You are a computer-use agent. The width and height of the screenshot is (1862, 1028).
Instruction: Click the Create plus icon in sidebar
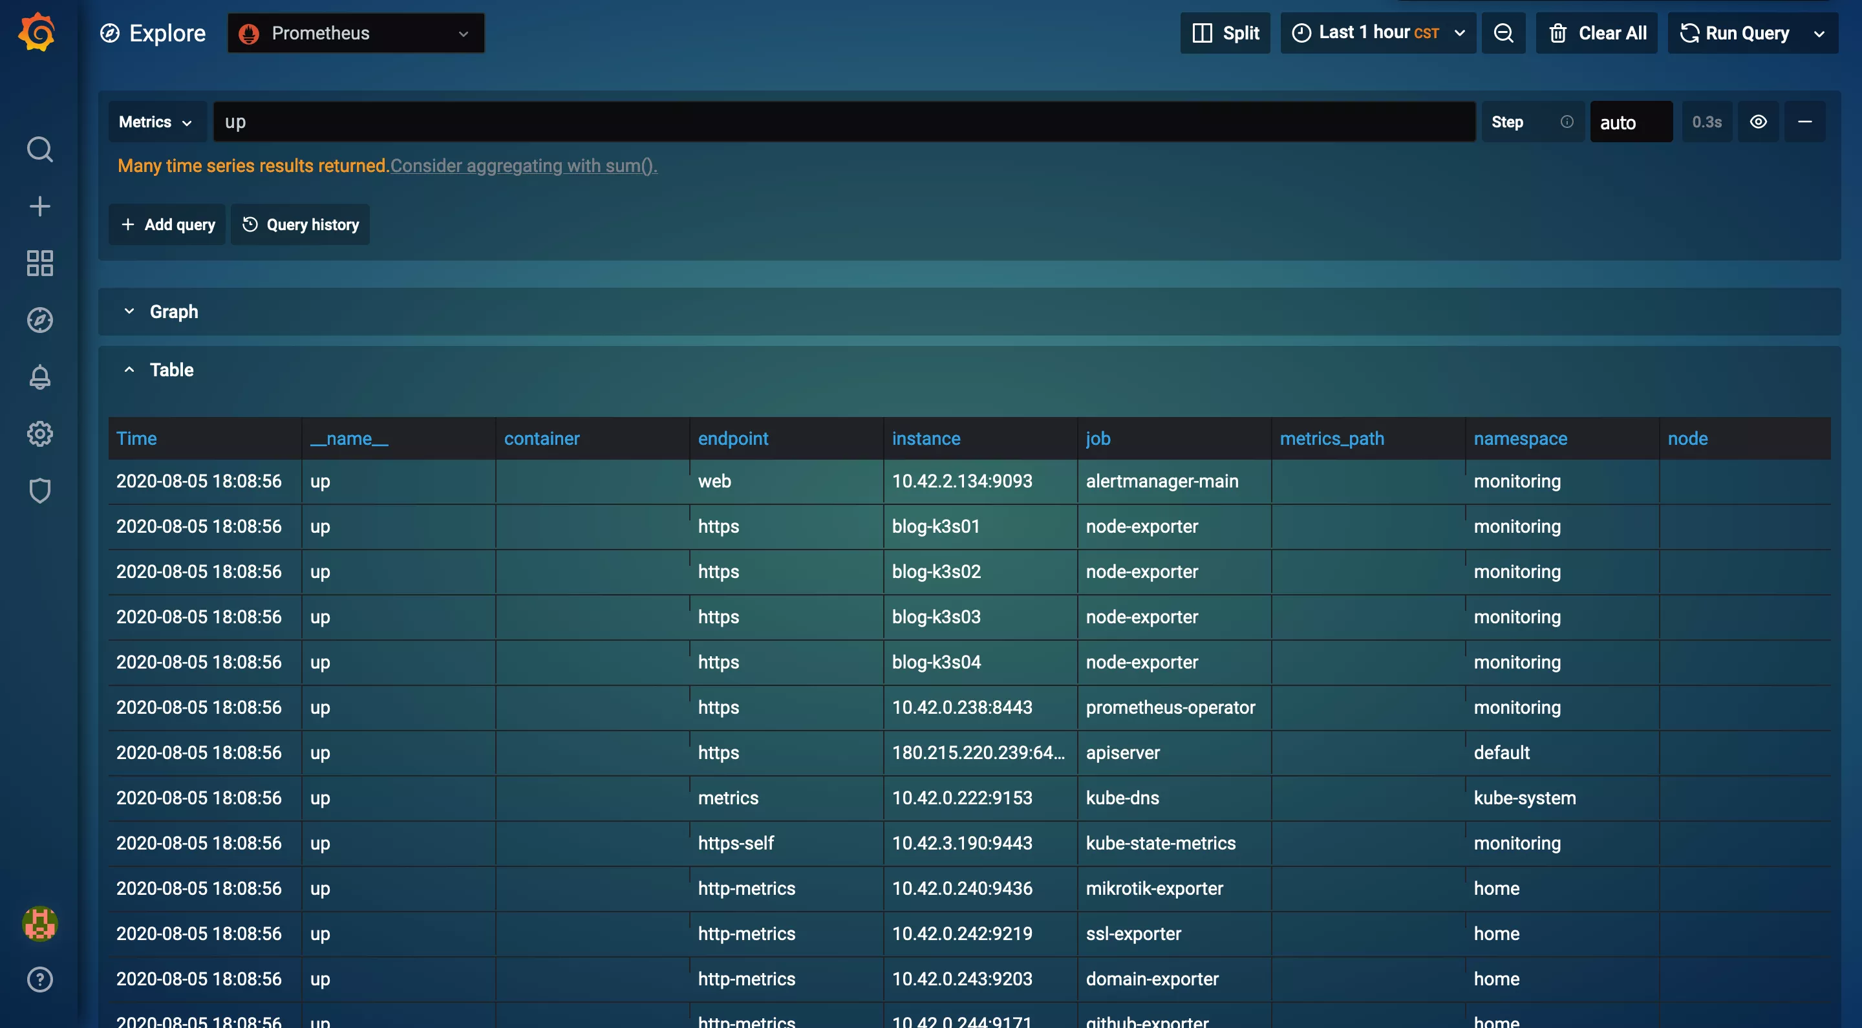point(39,207)
